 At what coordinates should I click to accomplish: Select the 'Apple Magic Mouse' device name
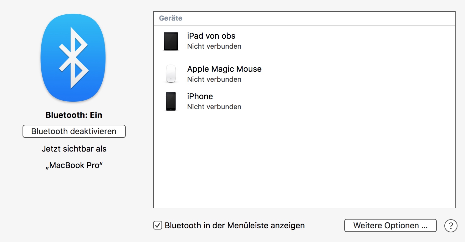click(x=224, y=69)
